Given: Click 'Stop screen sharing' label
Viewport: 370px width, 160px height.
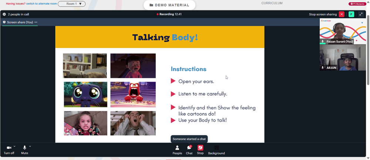Looking at the screenshot, I should [323, 14].
